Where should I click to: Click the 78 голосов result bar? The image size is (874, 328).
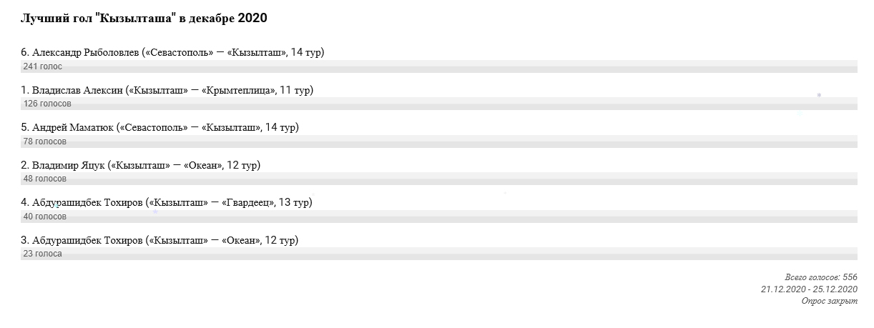439,141
